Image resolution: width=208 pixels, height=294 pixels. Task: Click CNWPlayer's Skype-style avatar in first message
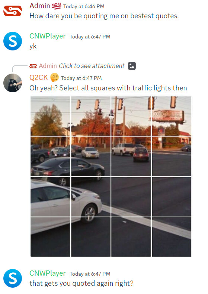[x=13, y=41]
